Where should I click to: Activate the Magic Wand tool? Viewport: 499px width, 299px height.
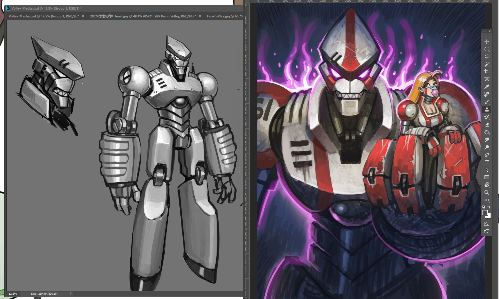pos(487,64)
